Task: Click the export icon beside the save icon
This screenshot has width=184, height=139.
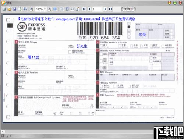Action: pyautogui.click(x=20, y=9)
